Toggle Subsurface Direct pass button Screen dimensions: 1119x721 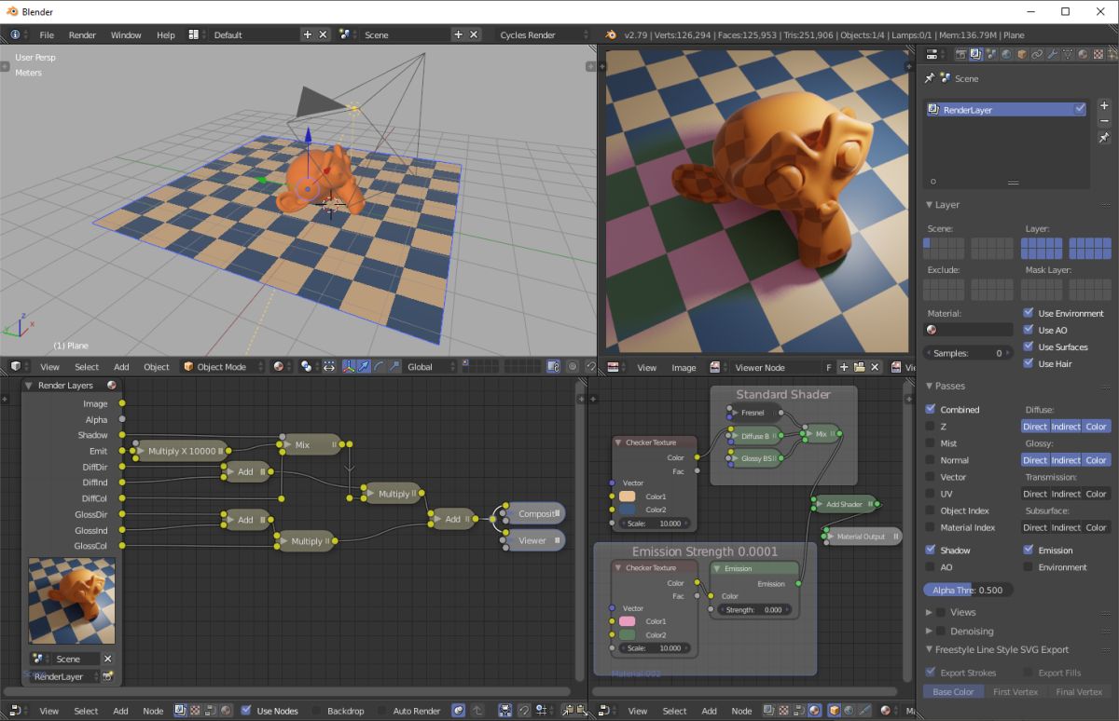(1035, 527)
